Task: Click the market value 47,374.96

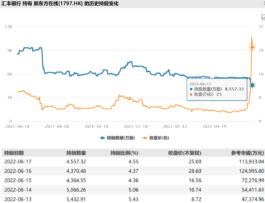Action: (253, 199)
